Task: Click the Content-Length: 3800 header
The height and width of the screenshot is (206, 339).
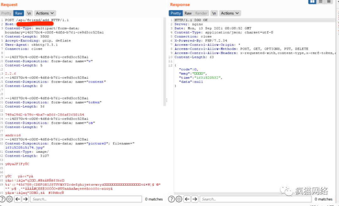Action: pyautogui.click(x=27, y=36)
